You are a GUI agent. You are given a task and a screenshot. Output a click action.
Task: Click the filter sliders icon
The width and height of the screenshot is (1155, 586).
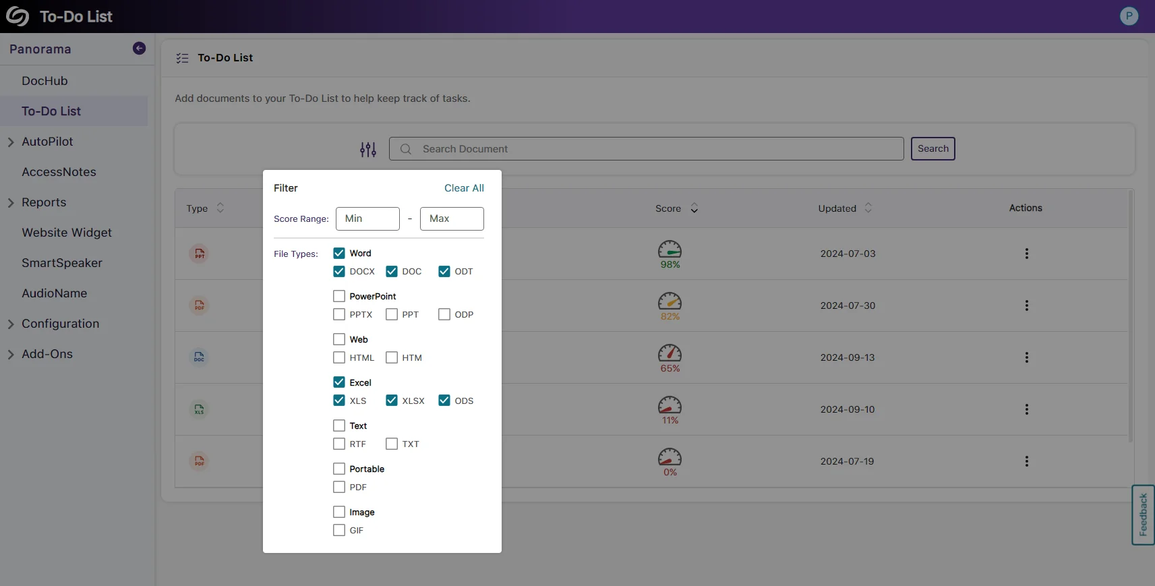click(368, 149)
